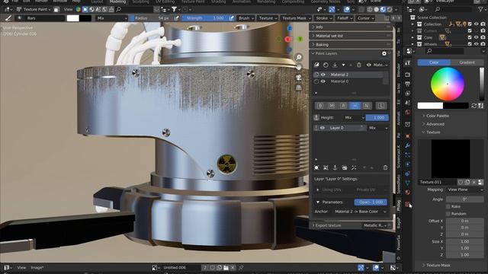Select the L channel button
Image resolution: width=488 pixels, height=274 pixels.
381,106
